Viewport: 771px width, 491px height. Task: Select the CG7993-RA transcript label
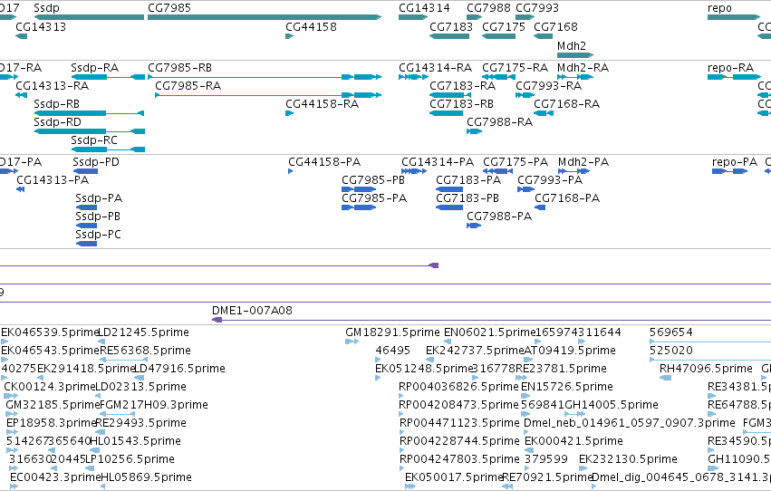(549, 85)
